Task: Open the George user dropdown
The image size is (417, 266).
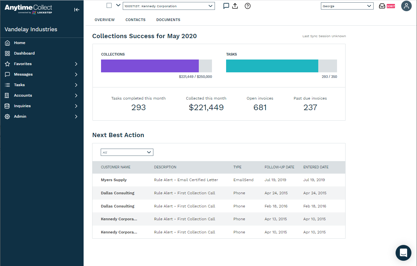Action: pos(347,6)
